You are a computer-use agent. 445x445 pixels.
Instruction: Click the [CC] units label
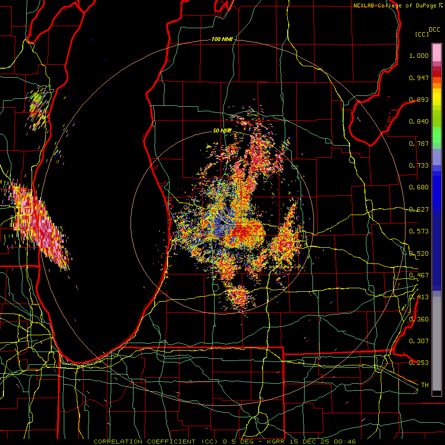422,34
